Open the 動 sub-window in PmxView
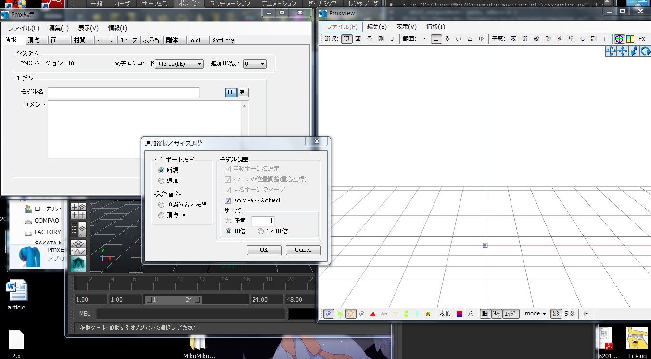Image resolution: width=651 pixels, height=359 pixels. click(x=548, y=39)
